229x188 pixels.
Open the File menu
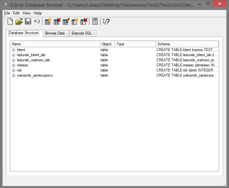[7, 13]
